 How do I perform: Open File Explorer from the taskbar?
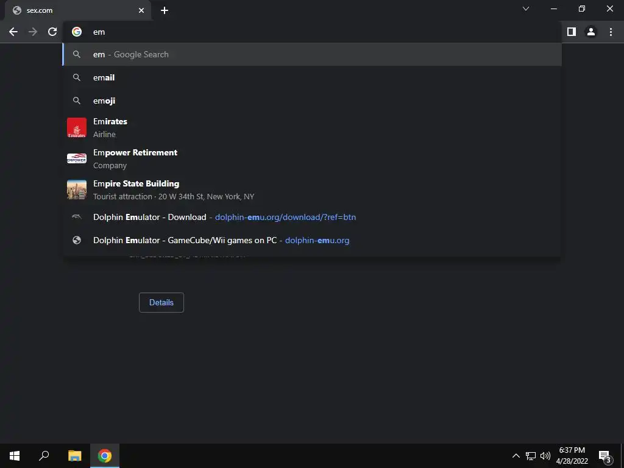click(x=74, y=456)
